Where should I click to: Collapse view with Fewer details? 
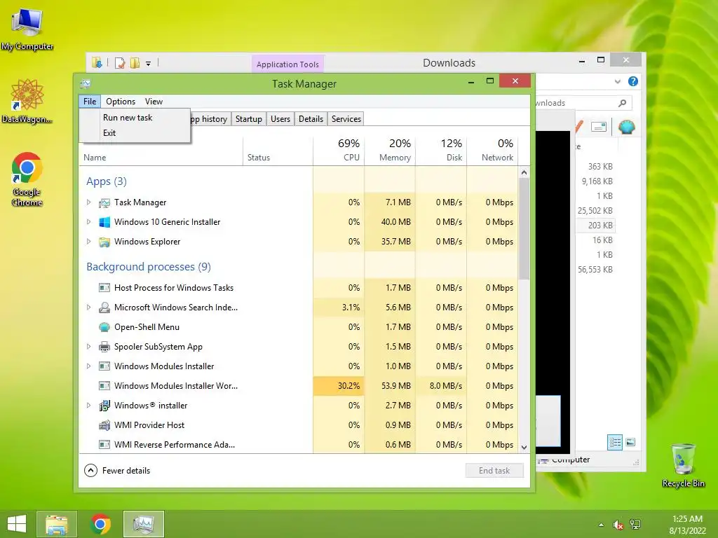(117, 470)
